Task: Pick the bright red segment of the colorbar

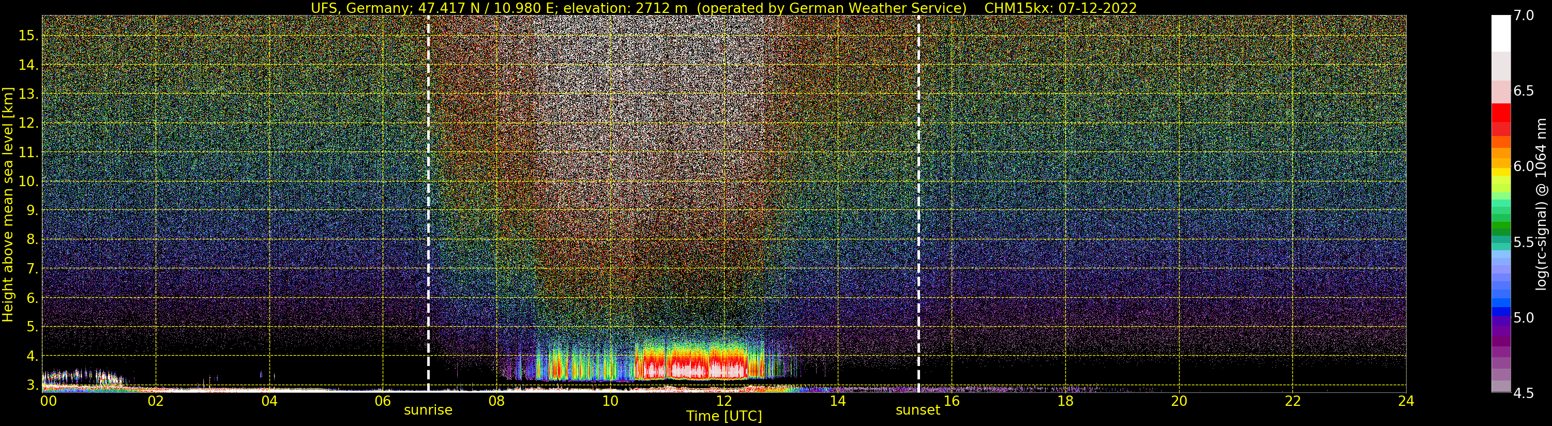Action: click(x=1501, y=113)
